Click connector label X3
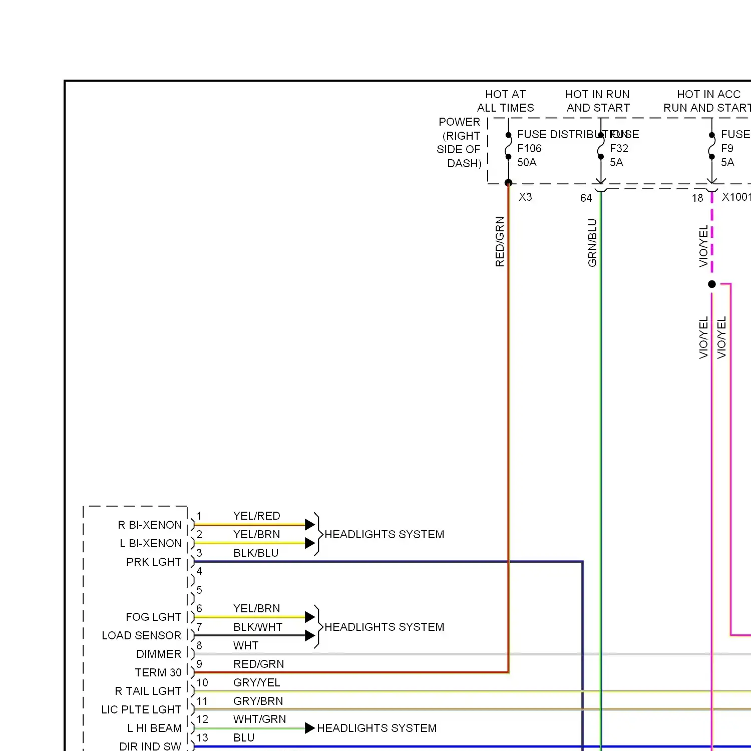751x751 pixels. tap(525, 197)
